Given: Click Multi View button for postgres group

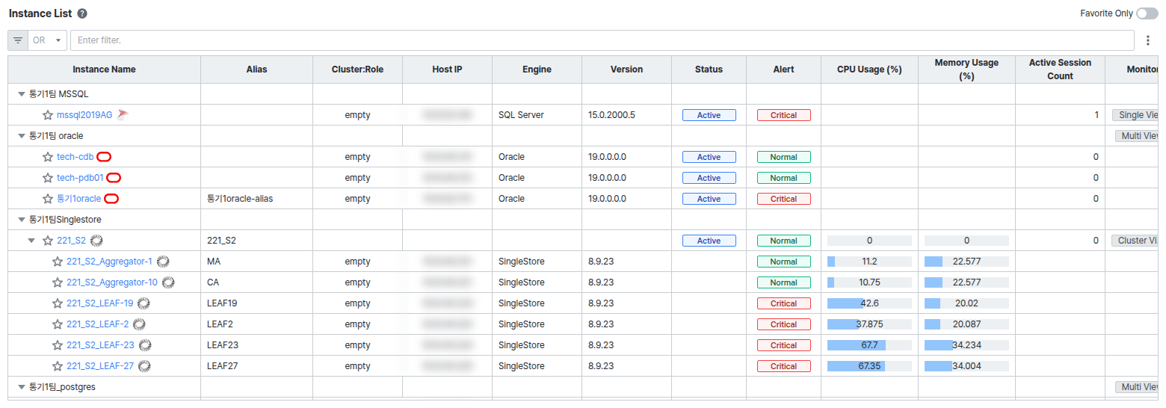Looking at the screenshot, I should coord(1138,387).
